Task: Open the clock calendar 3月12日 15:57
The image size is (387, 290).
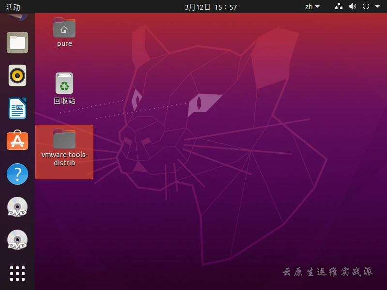Action: 211,7
